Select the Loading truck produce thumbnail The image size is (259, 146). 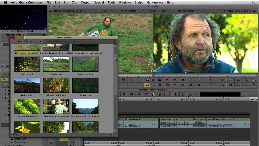(56, 106)
